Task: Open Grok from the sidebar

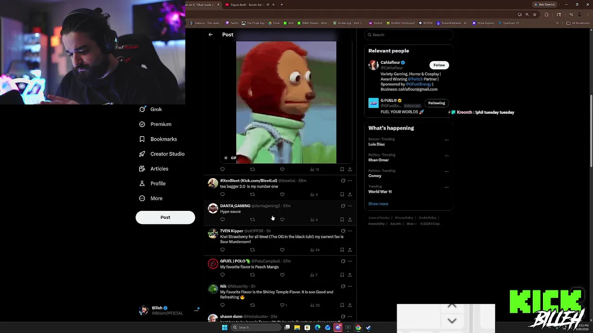Action: pyautogui.click(x=151, y=109)
